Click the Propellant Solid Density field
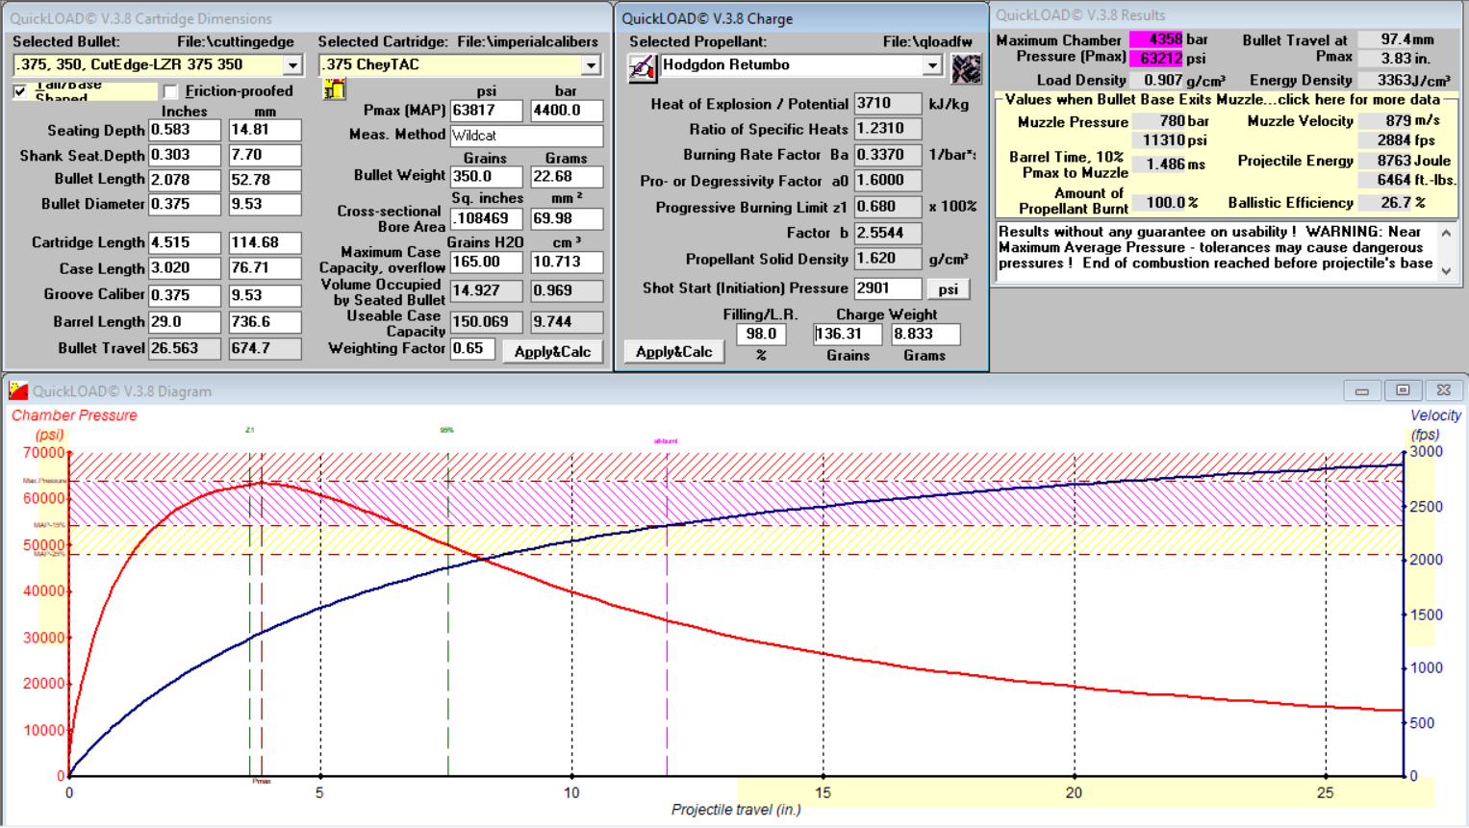Screen dimensions: 1469x828 click(x=888, y=259)
